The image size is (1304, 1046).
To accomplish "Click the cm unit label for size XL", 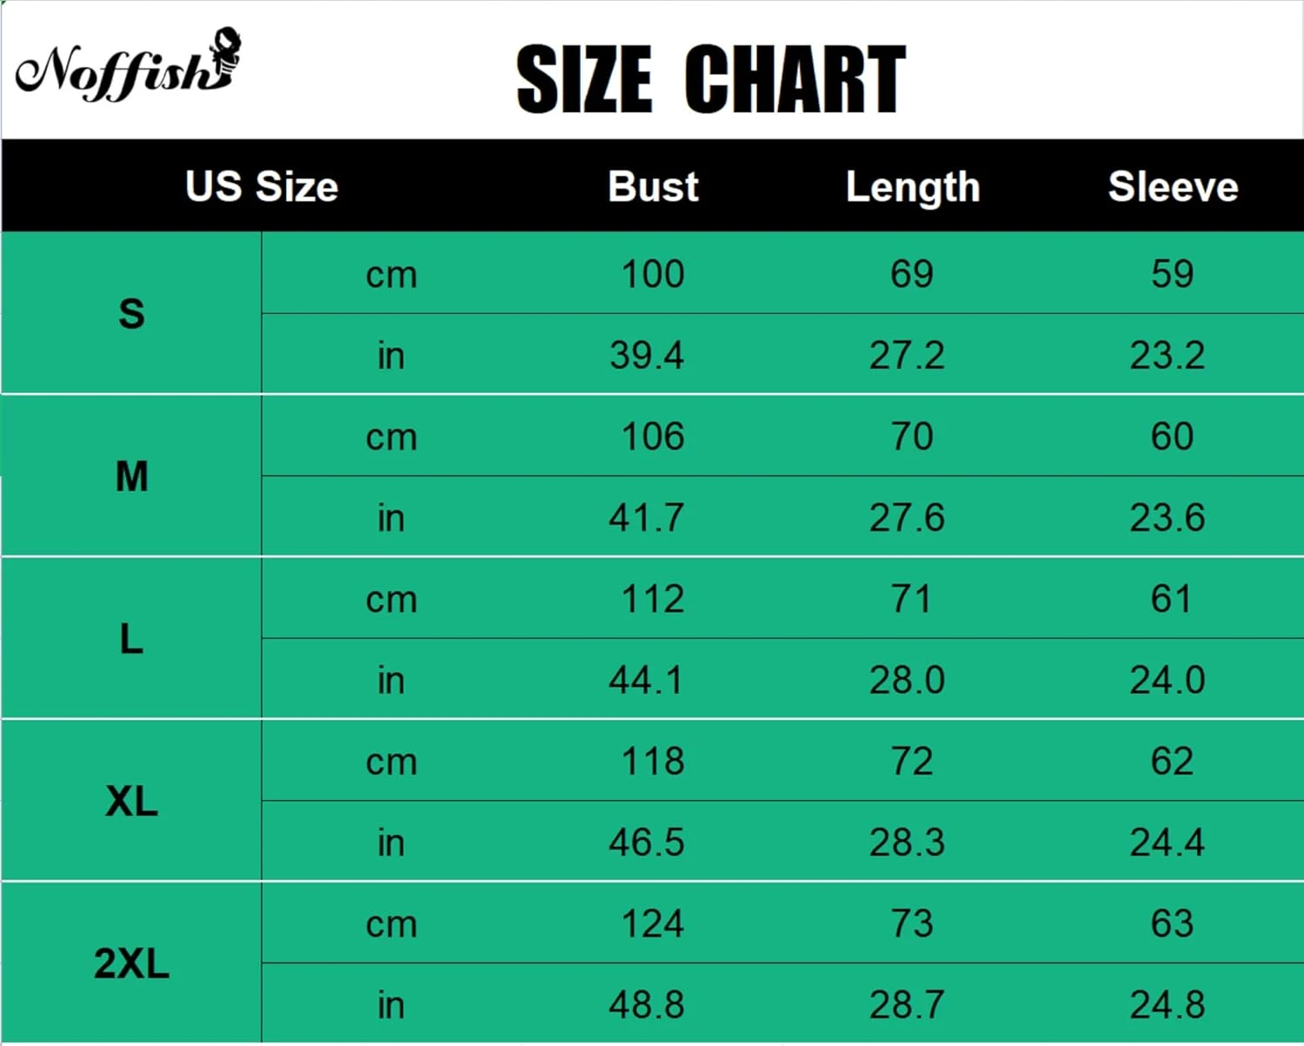I will [391, 762].
